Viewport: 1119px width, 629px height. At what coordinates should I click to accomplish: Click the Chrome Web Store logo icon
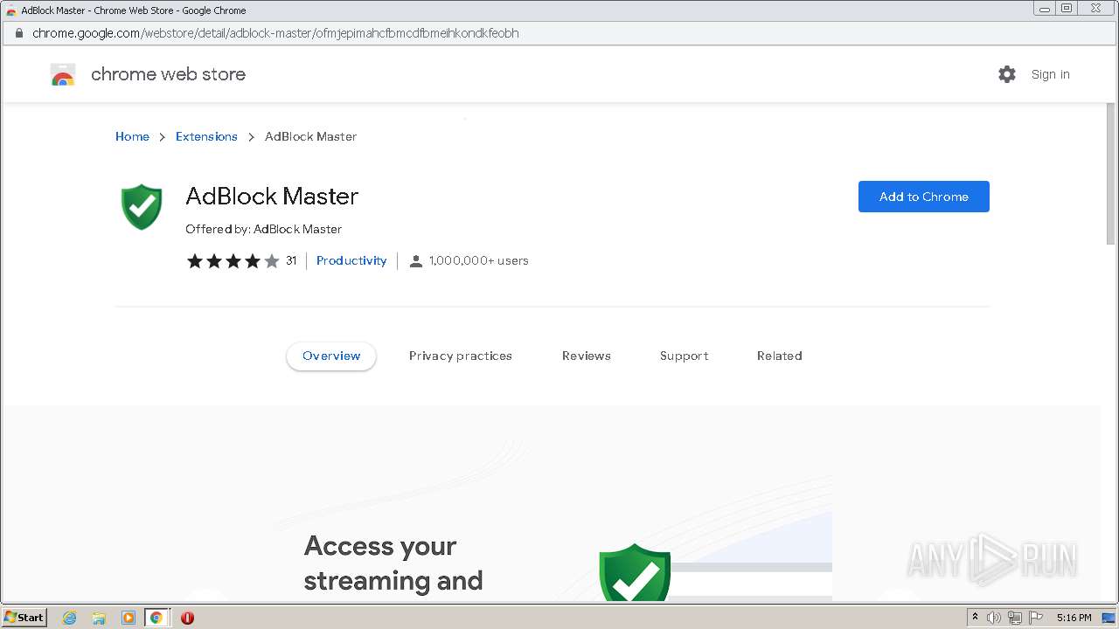(x=63, y=75)
